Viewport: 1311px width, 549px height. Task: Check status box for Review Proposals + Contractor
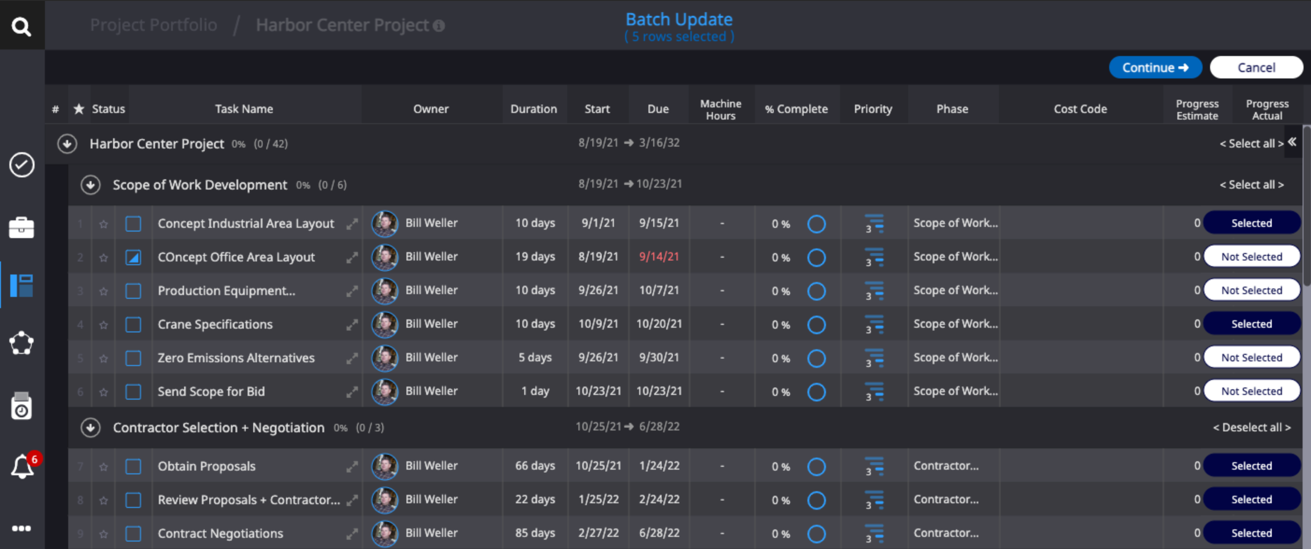tap(133, 500)
